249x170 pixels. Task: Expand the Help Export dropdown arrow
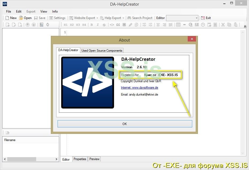tap(123, 18)
